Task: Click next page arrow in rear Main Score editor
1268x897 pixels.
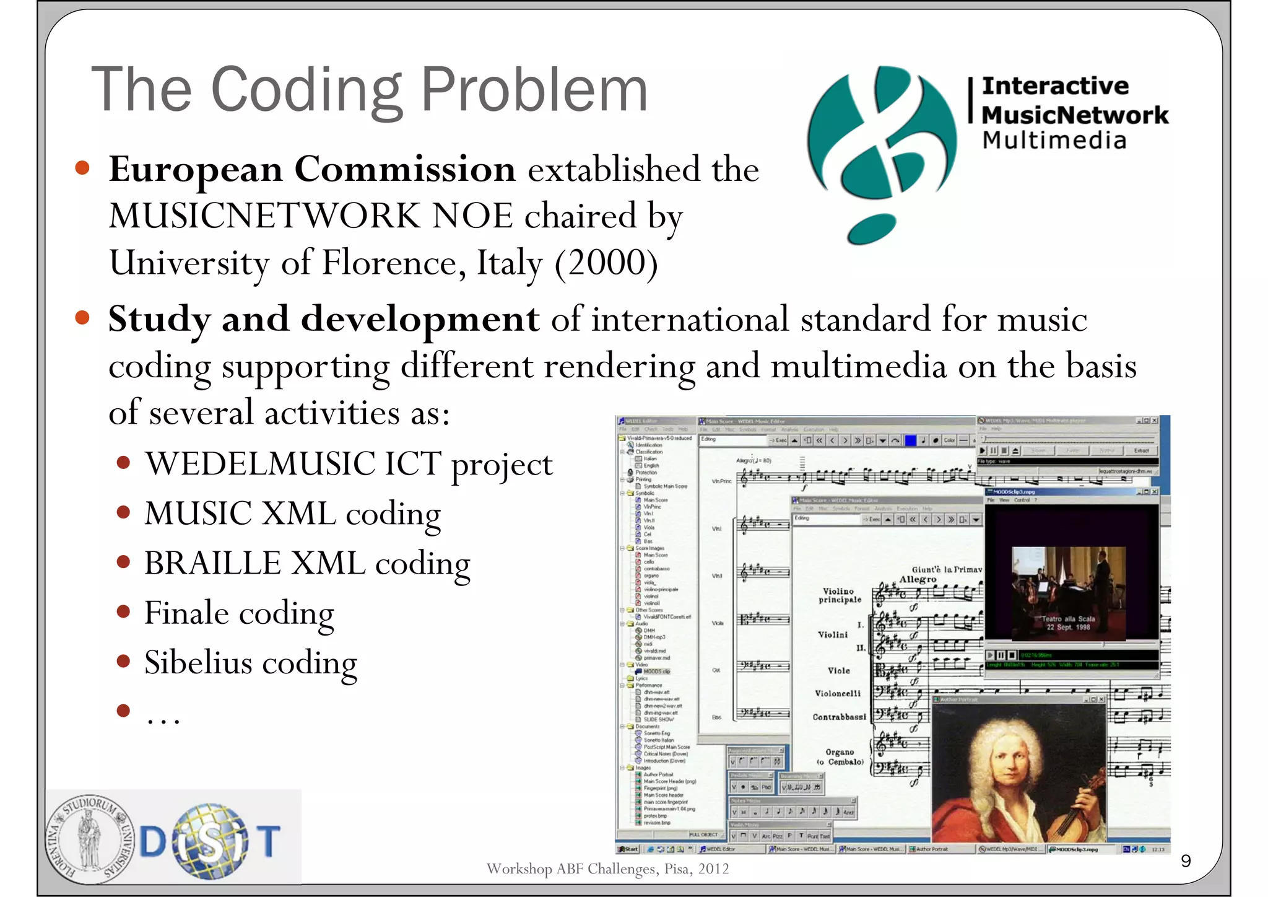Action: click(x=845, y=440)
